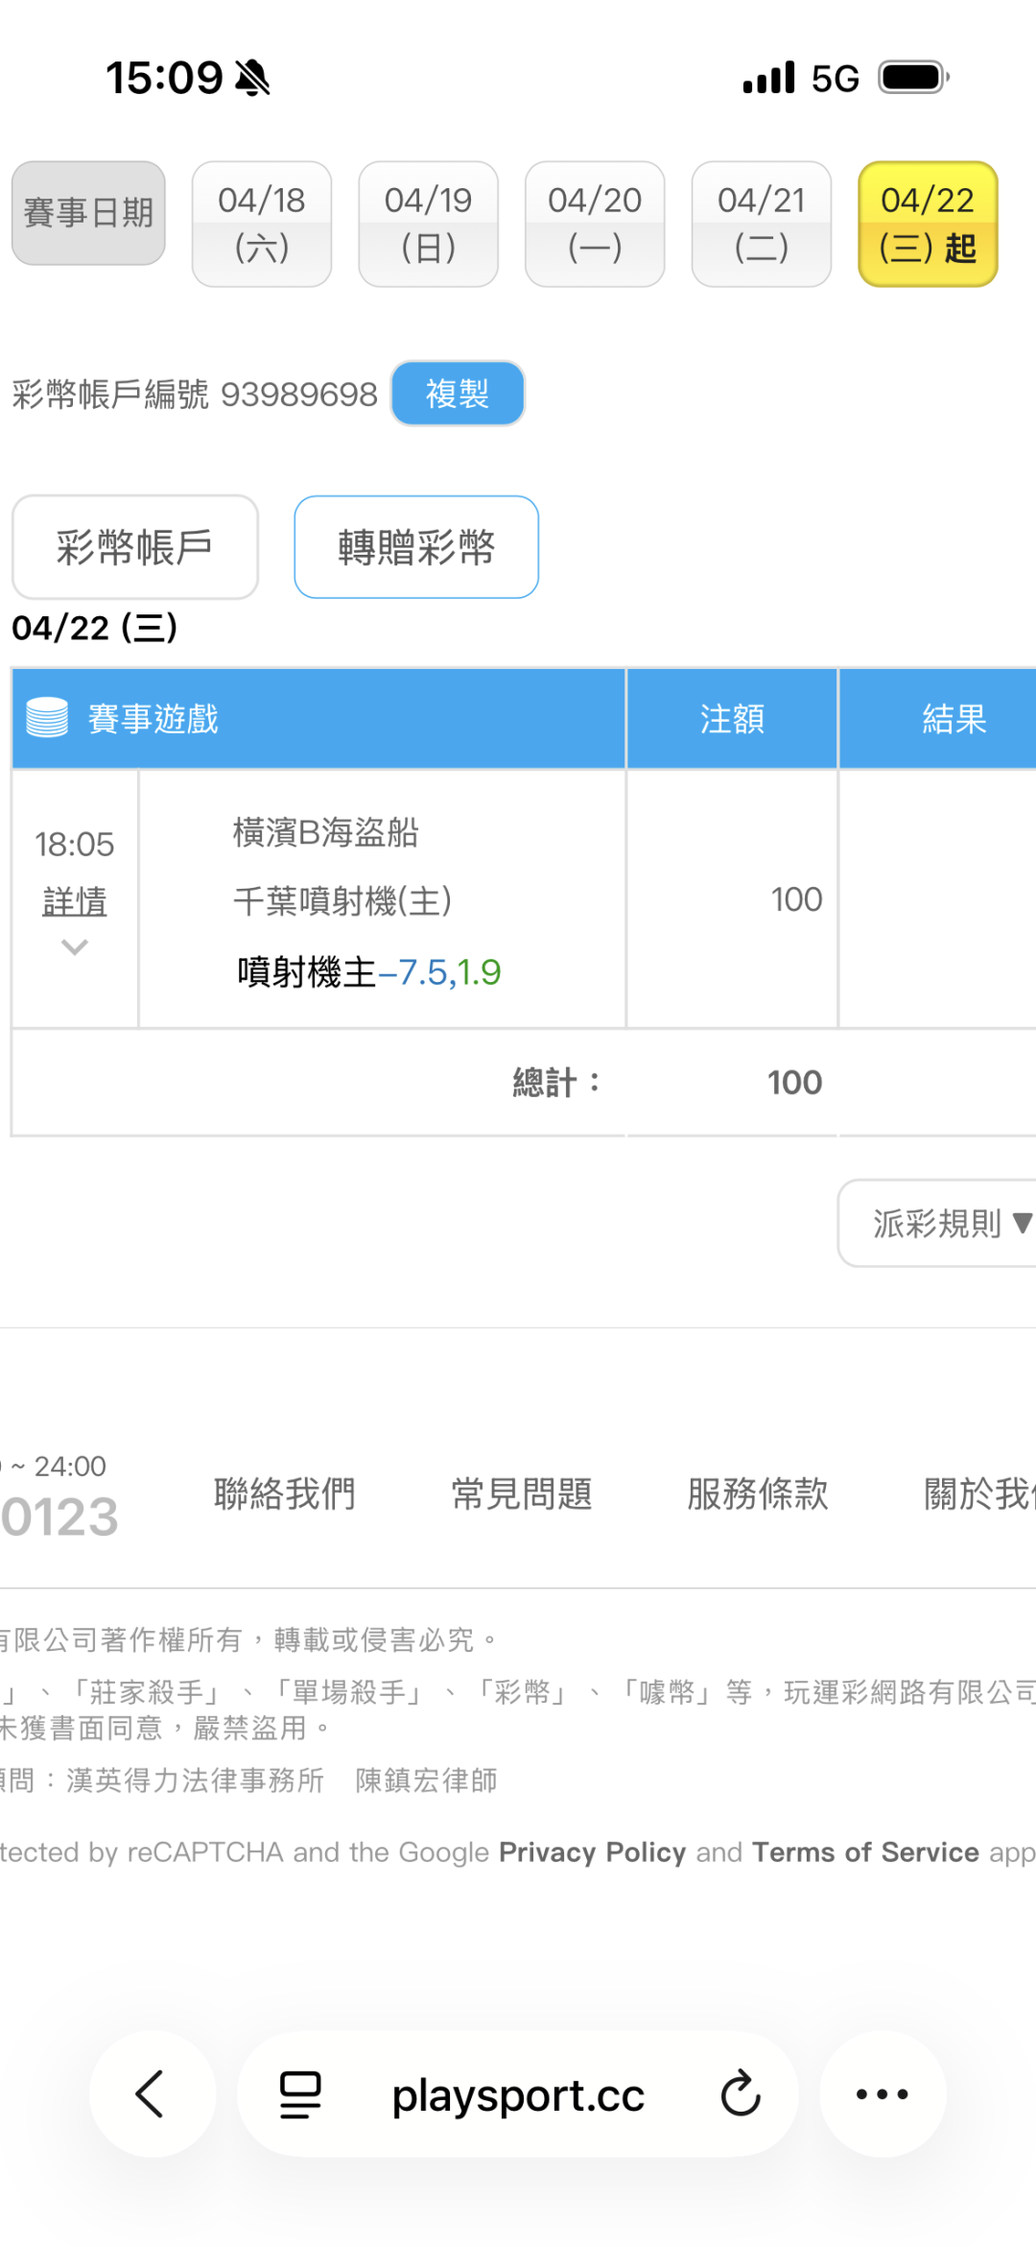Image resolution: width=1036 pixels, height=2247 pixels.
Task: Switch to the 04/20 (一) date
Action: [595, 224]
